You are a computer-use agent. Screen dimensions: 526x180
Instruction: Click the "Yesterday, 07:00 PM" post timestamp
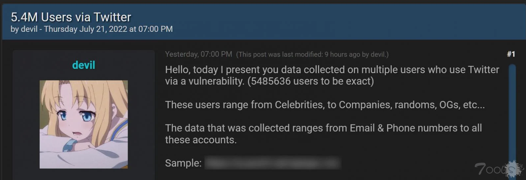[x=198, y=54]
